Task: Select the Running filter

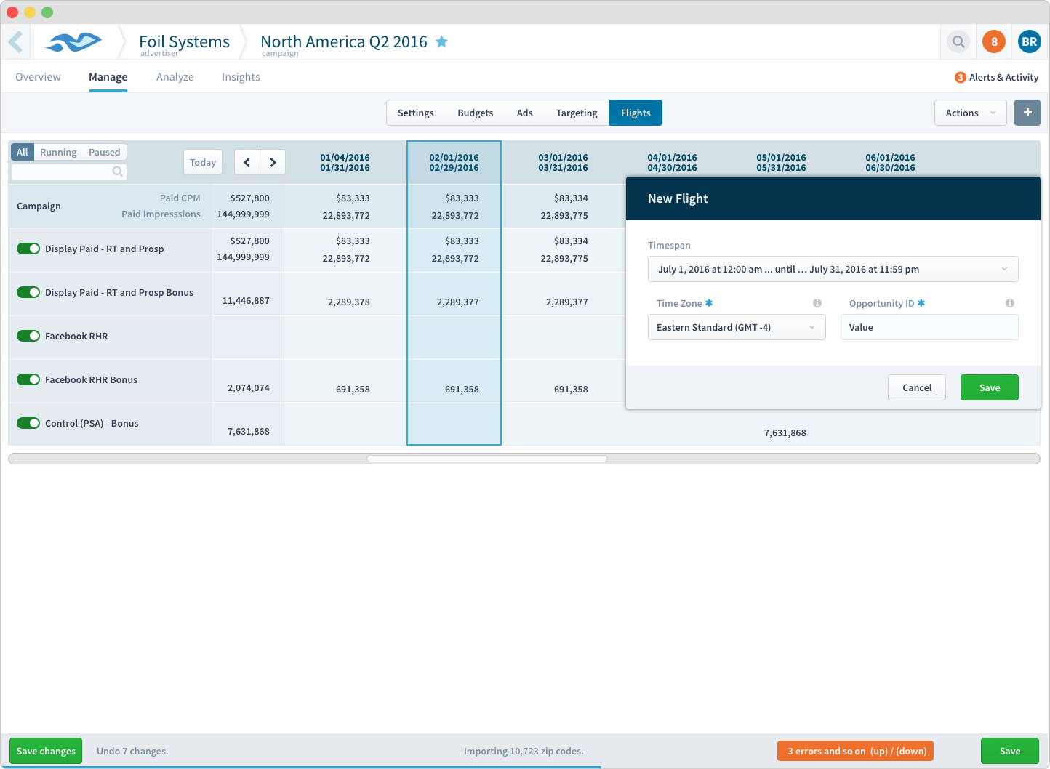Action: click(58, 152)
